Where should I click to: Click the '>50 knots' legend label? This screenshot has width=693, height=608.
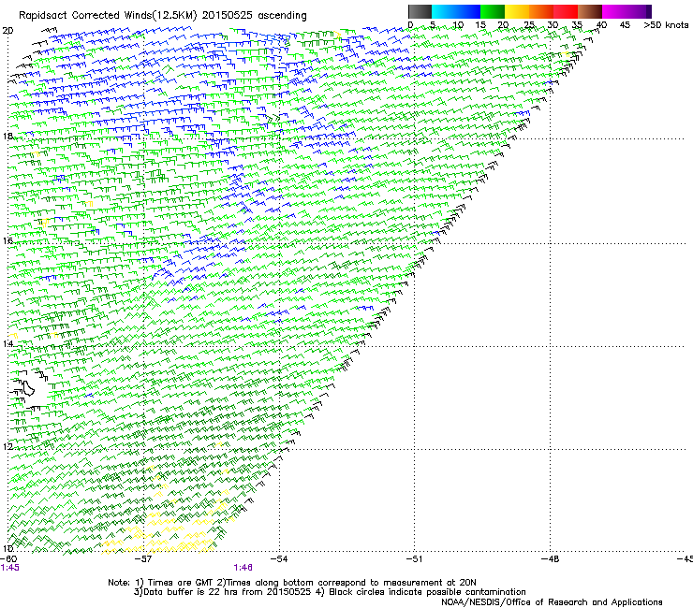[666, 24]
